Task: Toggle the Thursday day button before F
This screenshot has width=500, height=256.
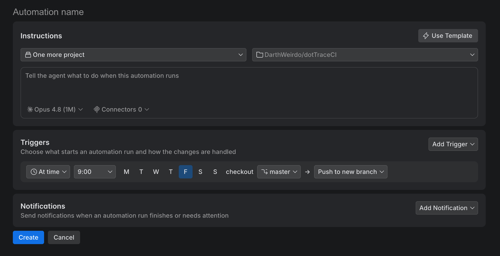Action: (171, 172)
